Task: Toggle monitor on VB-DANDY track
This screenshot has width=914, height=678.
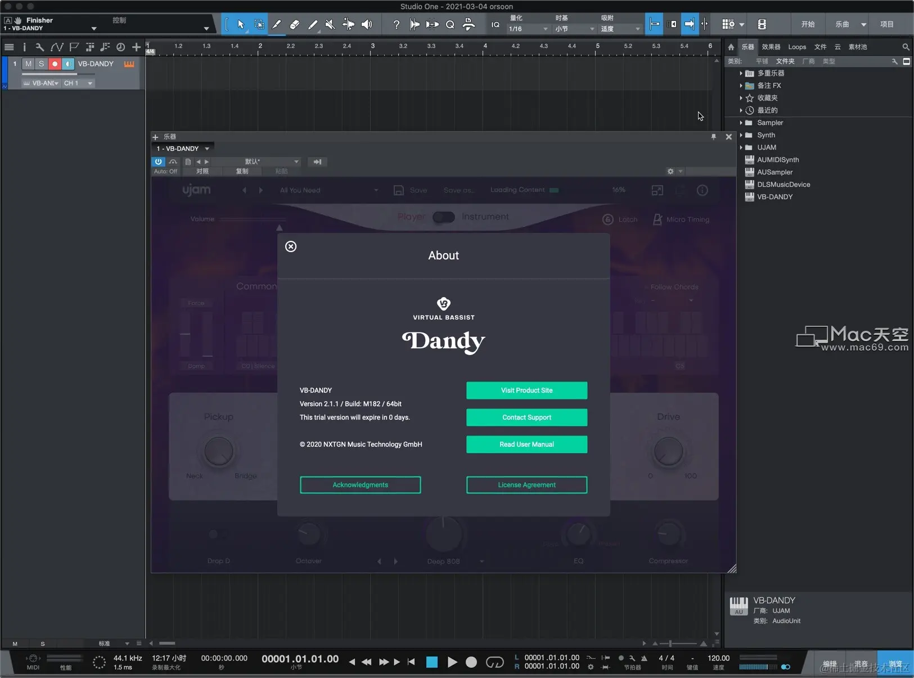Action: coord(67,64)
